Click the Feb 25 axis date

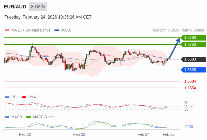(169, 134)
